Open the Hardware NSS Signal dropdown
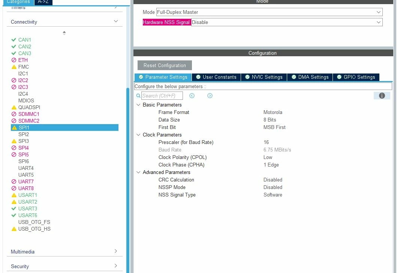Viewport: 397px width, 273px height. coord(287,22)
